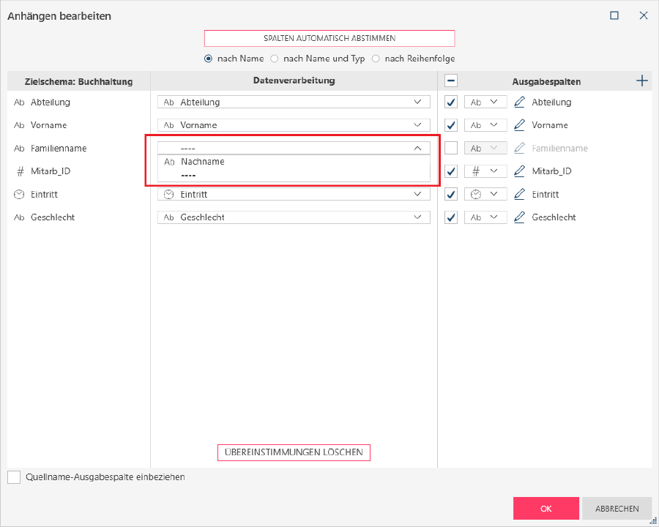Image resolution: width=659 pixels, height=527 pixels.
Task: Check Quellname-Ausgabespalte einbeziehen
Action: tap(14, 477)
